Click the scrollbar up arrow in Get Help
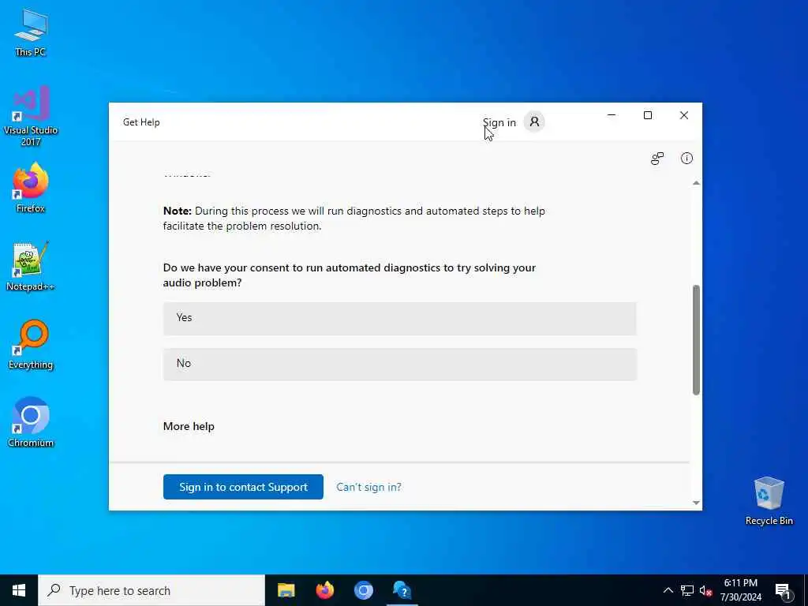The image size is (808, 606). [696, 183]
